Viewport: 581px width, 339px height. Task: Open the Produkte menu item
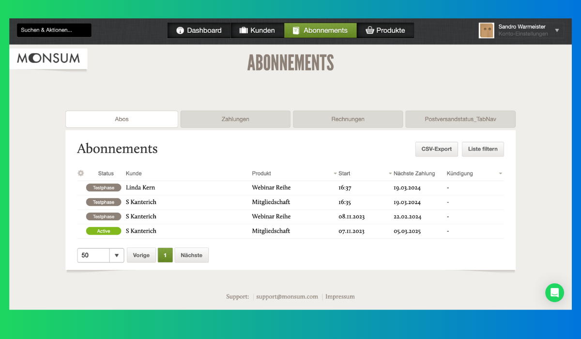coord(385,30)
